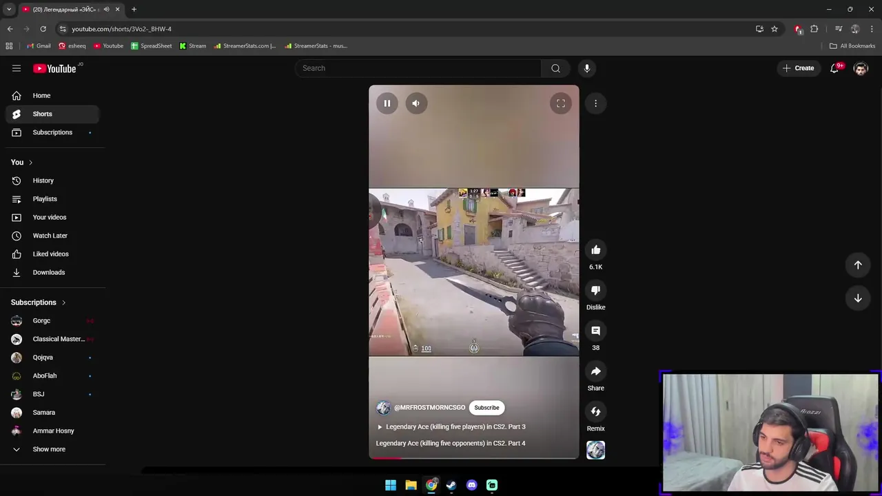Viewport: 882px width, 496px height.
Task: Open the Ammar Hosny subscription channel
Action: [52, 431]
